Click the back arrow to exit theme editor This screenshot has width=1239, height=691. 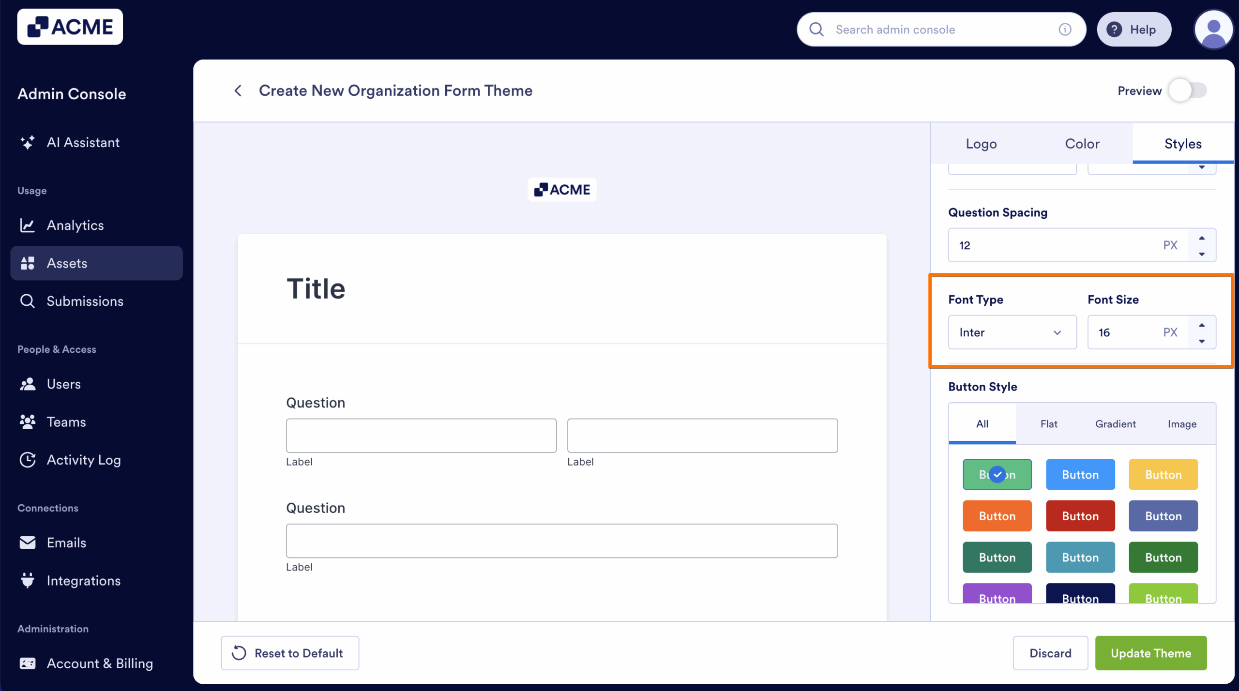pos(238,90)
